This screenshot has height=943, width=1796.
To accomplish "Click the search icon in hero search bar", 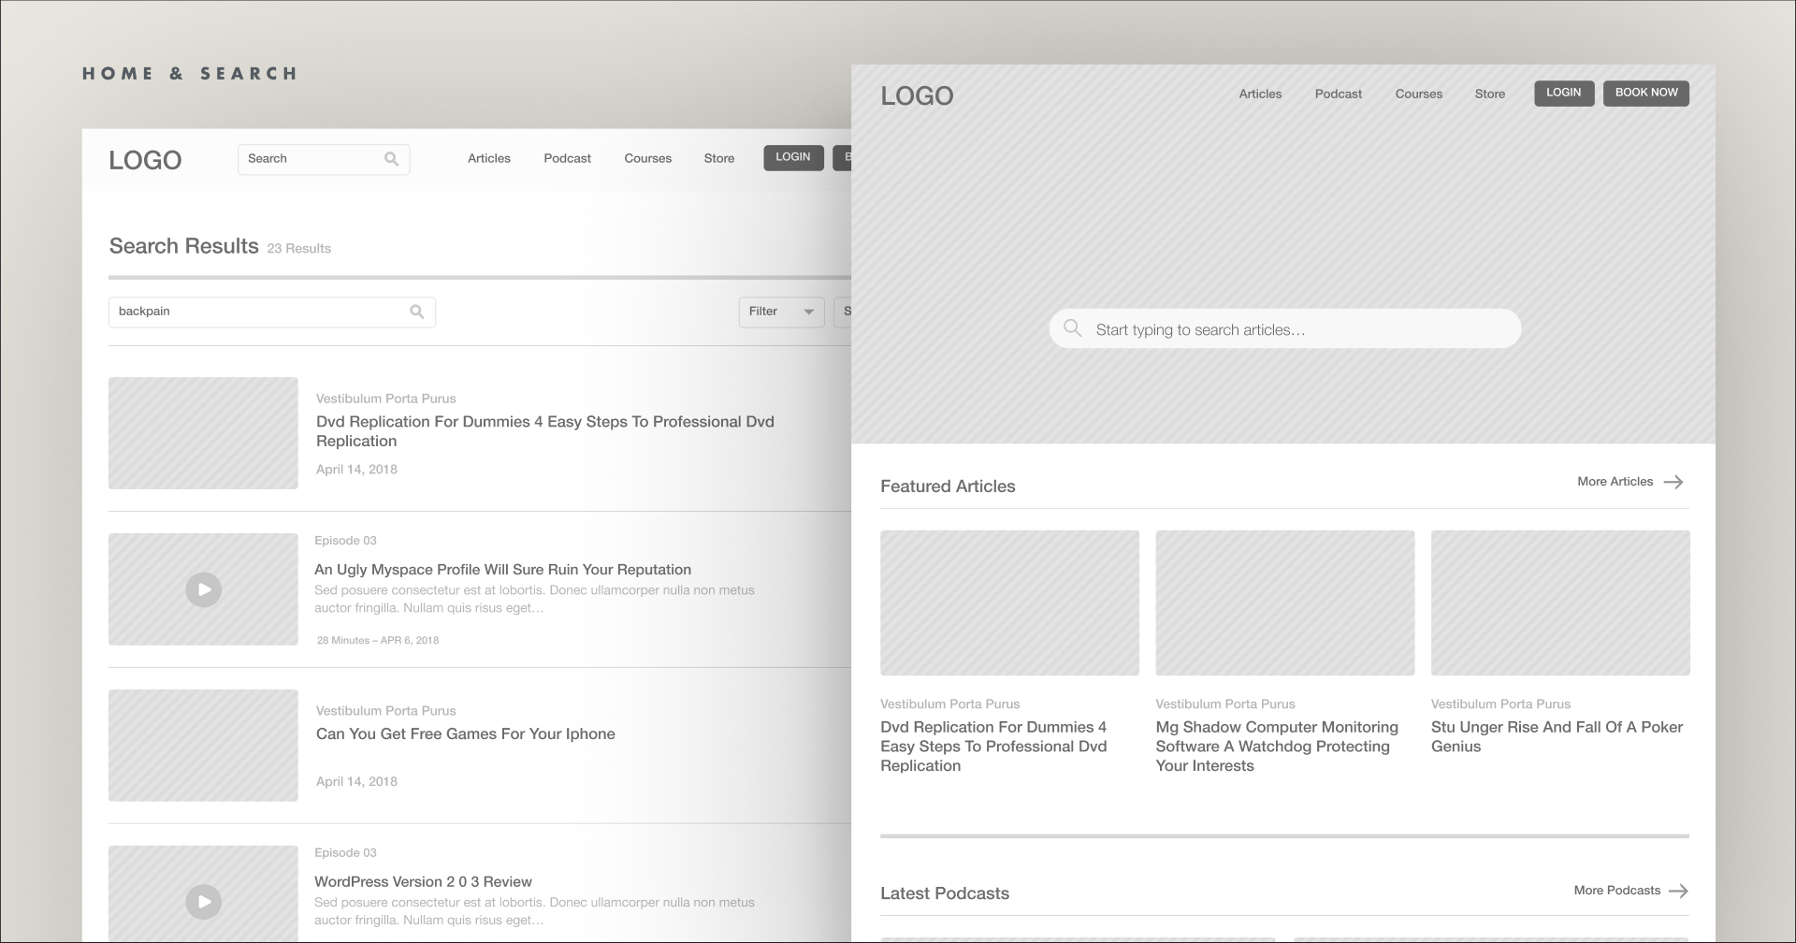I will coord(1073,328).
